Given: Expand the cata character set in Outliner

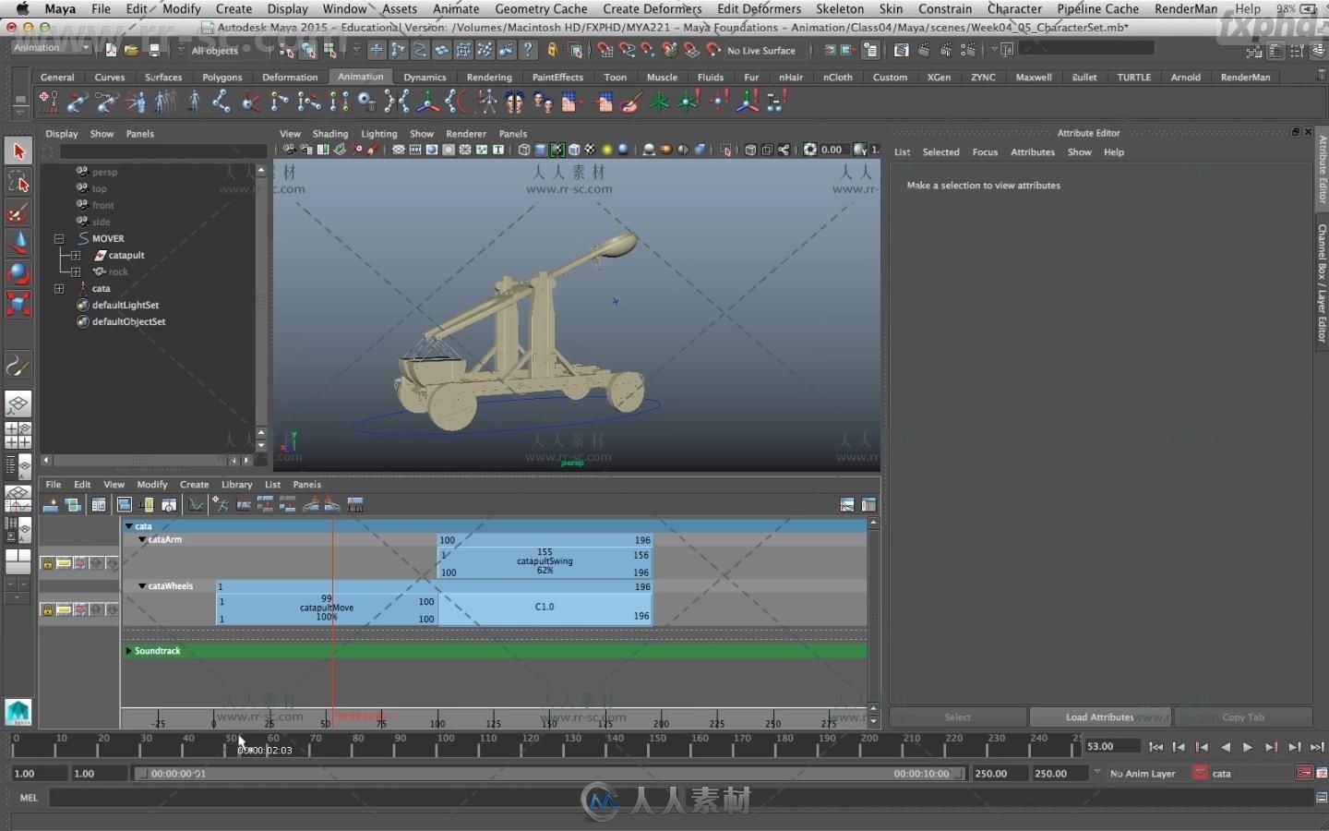Looking at the screenshot, I should coord(59,288).
